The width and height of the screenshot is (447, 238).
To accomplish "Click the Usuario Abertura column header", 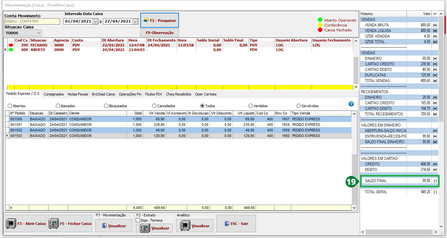I will coord(293,40).
